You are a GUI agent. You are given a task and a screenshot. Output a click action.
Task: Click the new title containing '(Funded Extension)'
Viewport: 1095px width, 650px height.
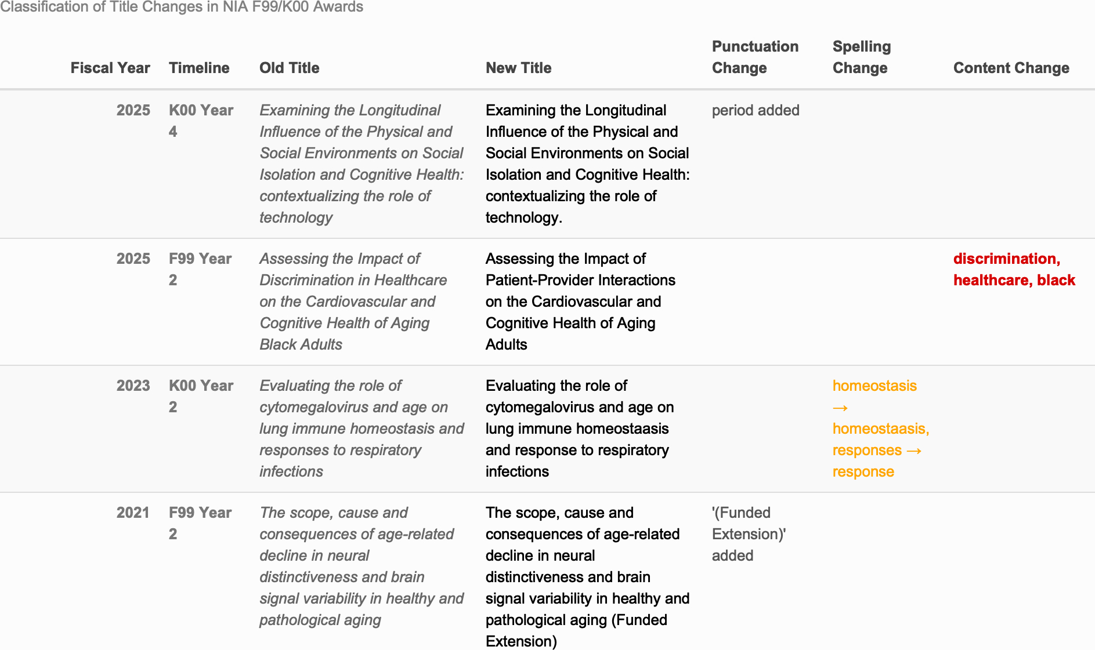point(587,577)
